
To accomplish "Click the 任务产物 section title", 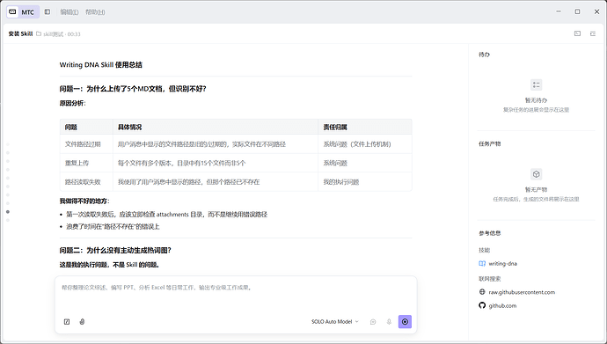I will click(x=490, y=144).
